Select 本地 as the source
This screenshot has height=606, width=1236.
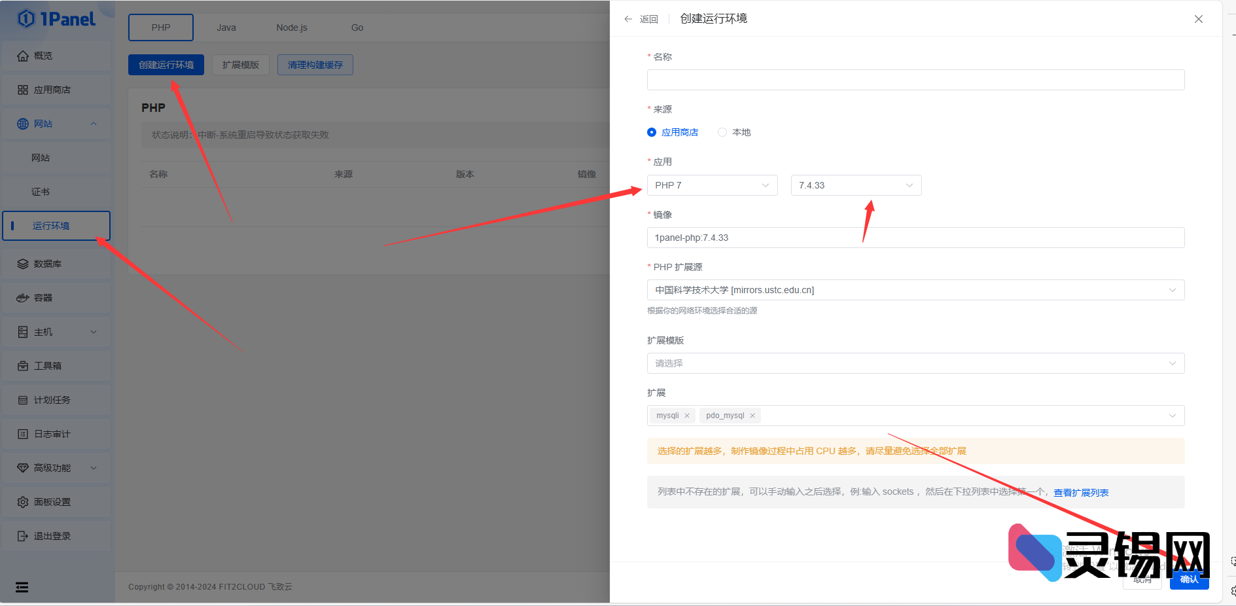click(734, 132)
